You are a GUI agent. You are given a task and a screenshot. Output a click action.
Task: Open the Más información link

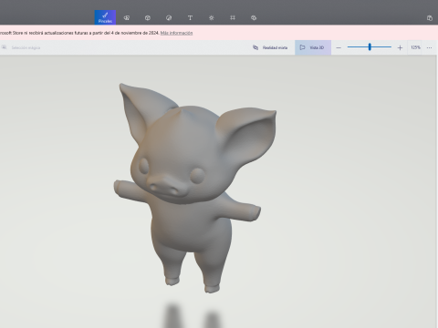pyautogui.click(x=176, y=33)
